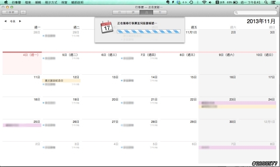Open the 輔助說明 menu
The width and height of the screenshot is (280, 167).
(77, 2)
